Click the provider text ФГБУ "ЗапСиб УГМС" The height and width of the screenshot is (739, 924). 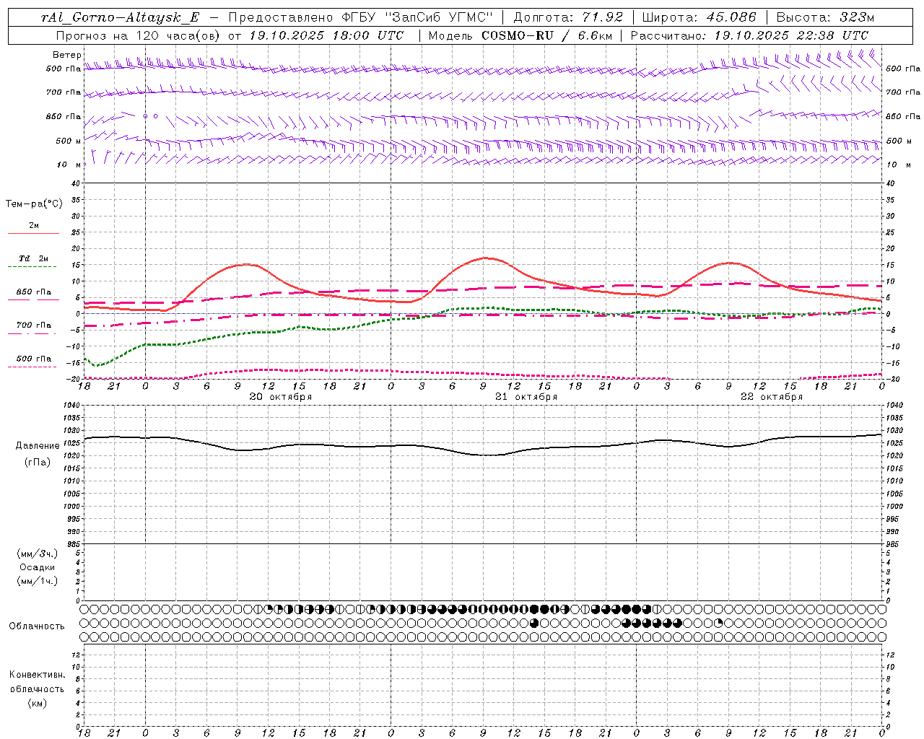(x=417, y=17)
